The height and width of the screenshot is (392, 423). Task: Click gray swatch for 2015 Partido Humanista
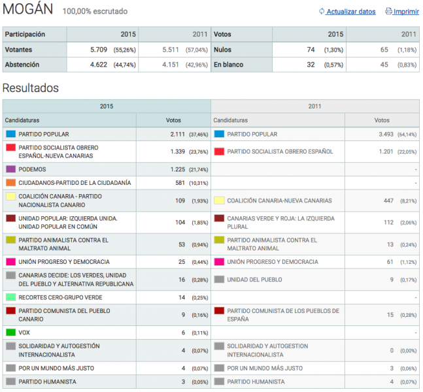click(11, 381)
